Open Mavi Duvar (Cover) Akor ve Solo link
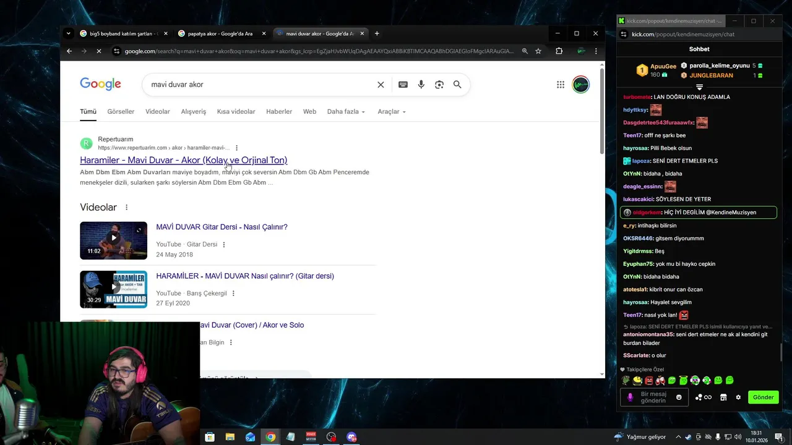This screenshot has height=445, width=792. 251,325
